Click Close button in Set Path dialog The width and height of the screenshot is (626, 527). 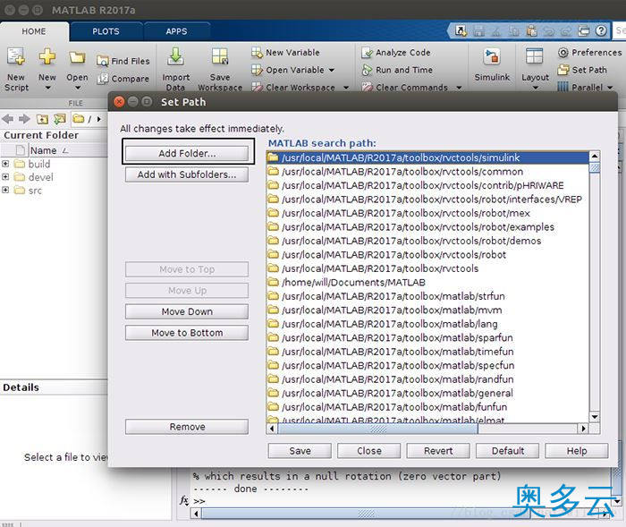[x=368, y=451]
